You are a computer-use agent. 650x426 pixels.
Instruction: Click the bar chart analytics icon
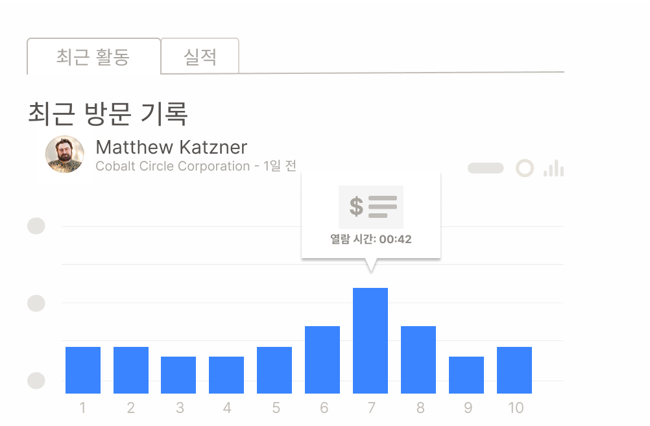(553, 168)
